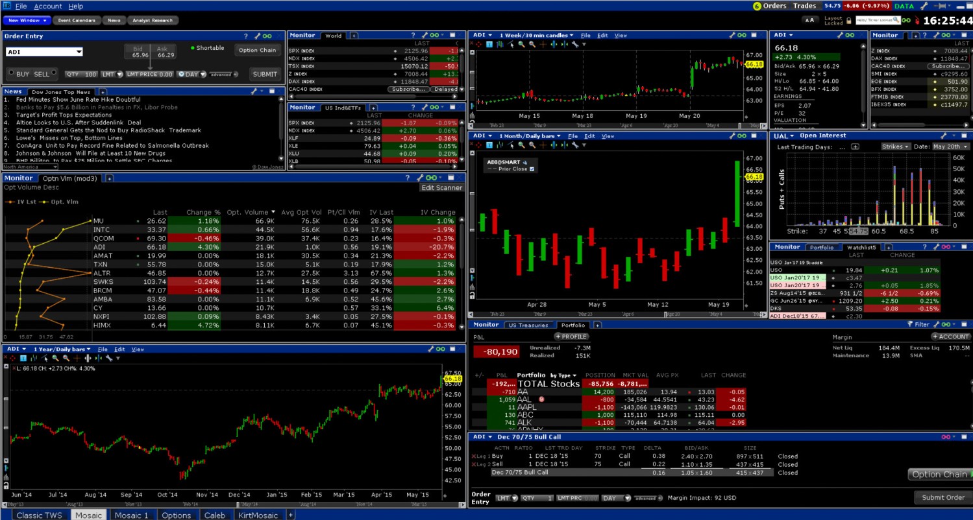Click zoom-in magnifier in 1 Week chart toolbar
The image size is (973, 520).
click(522, 45)
